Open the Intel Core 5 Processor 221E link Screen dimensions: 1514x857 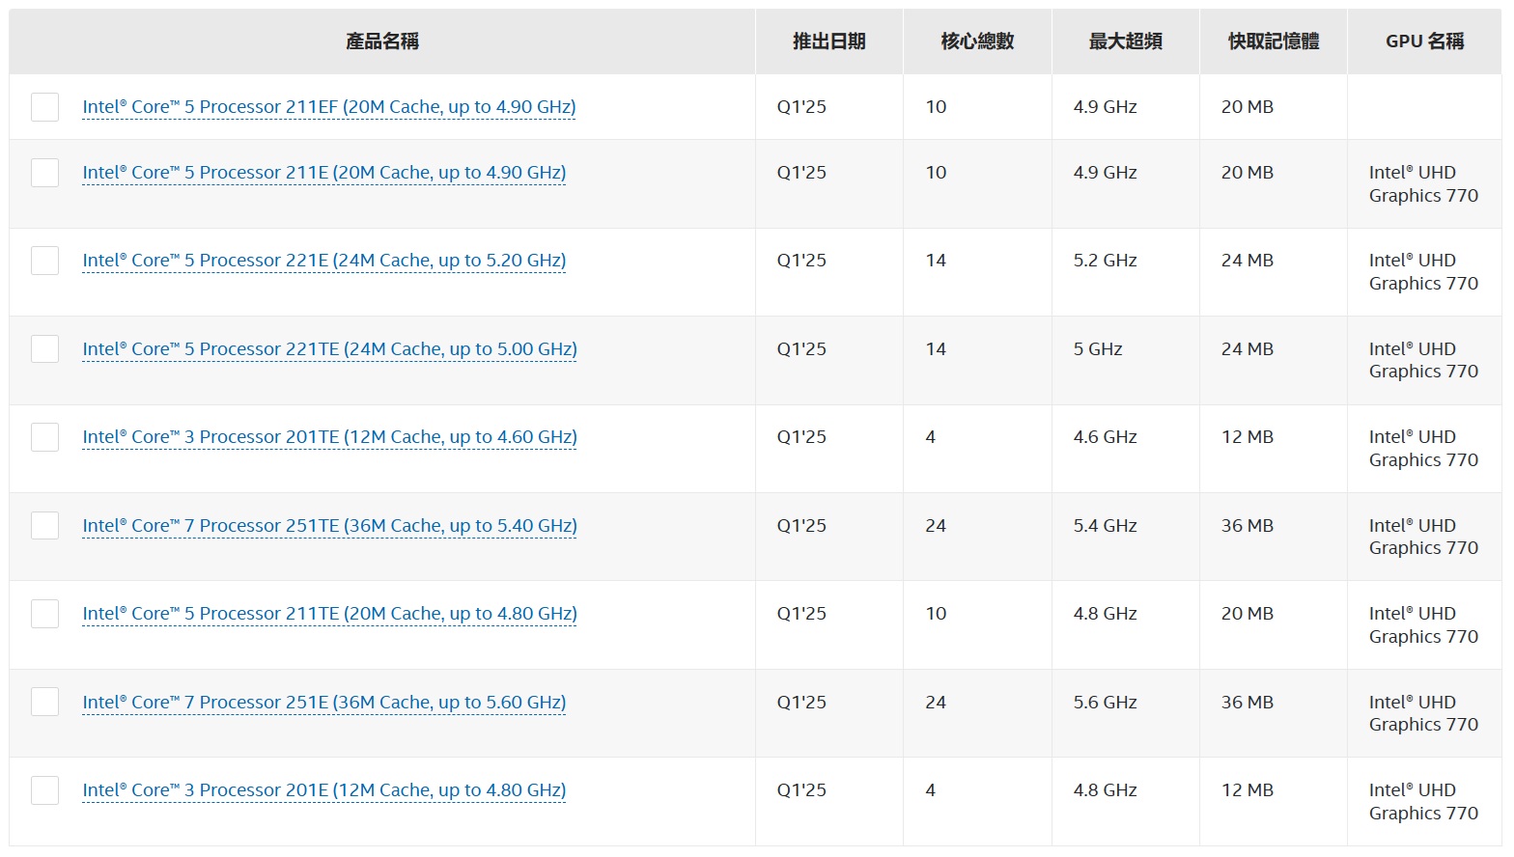click(323, 261)
